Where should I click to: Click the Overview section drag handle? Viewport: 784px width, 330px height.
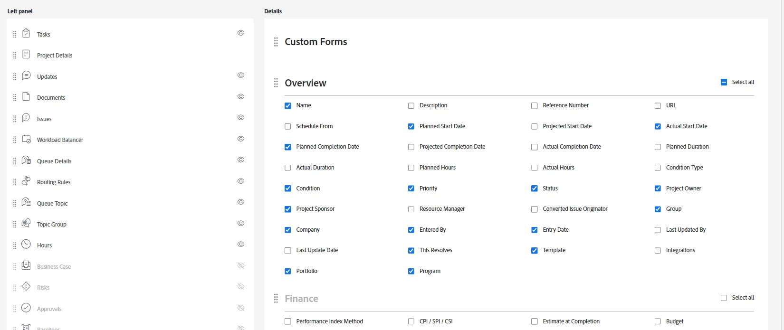tap(276, 83)
